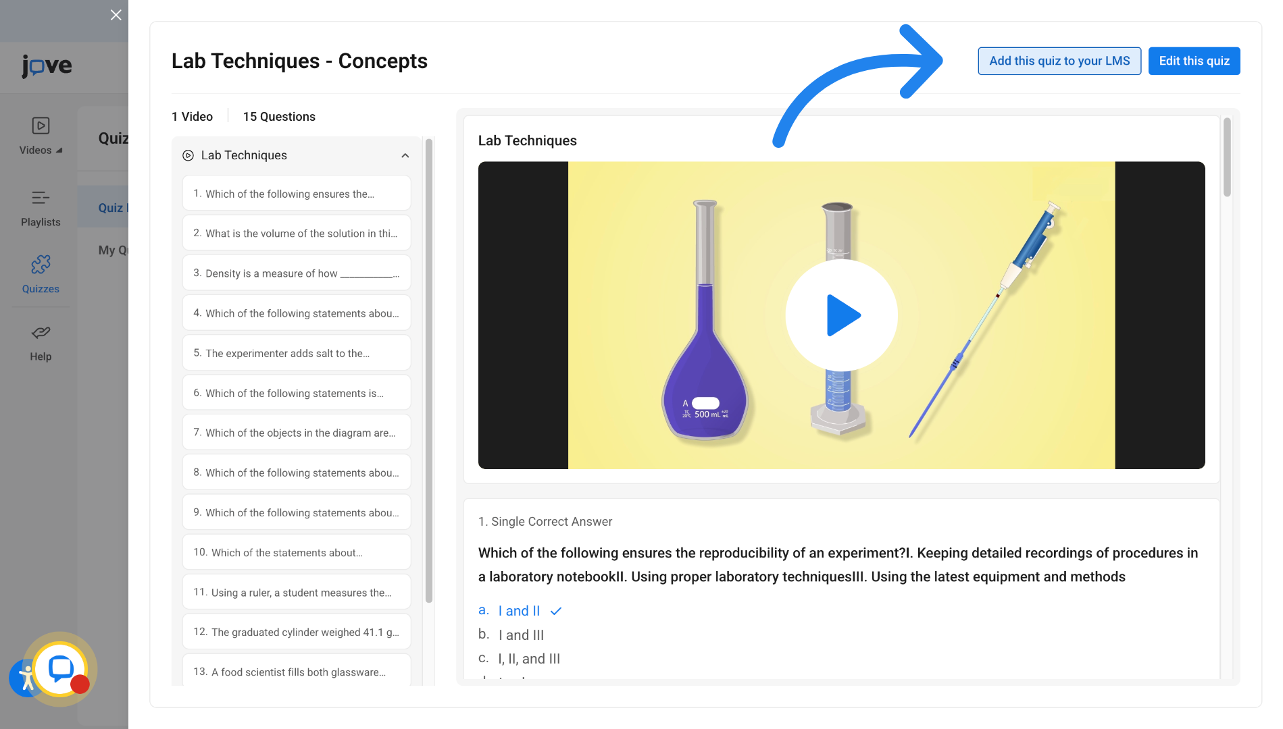Open question 8 in the list
This screenshot has width=1283, height=729.
[x=297, y=473]
